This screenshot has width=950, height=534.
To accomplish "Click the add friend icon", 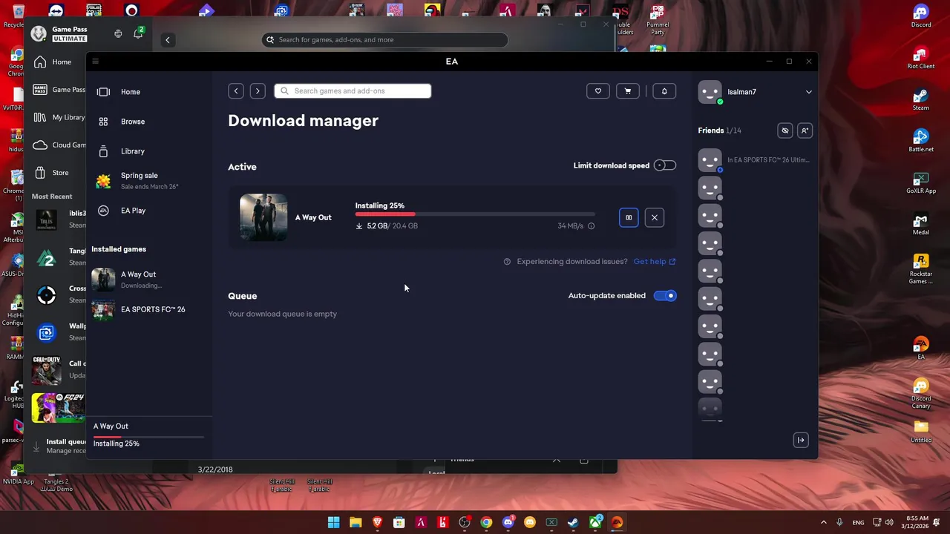I will coord(805,131).
